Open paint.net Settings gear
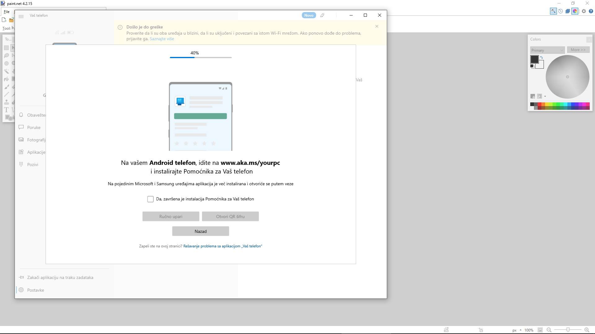This screenshot has height=334, width=595. pos(584,11)
